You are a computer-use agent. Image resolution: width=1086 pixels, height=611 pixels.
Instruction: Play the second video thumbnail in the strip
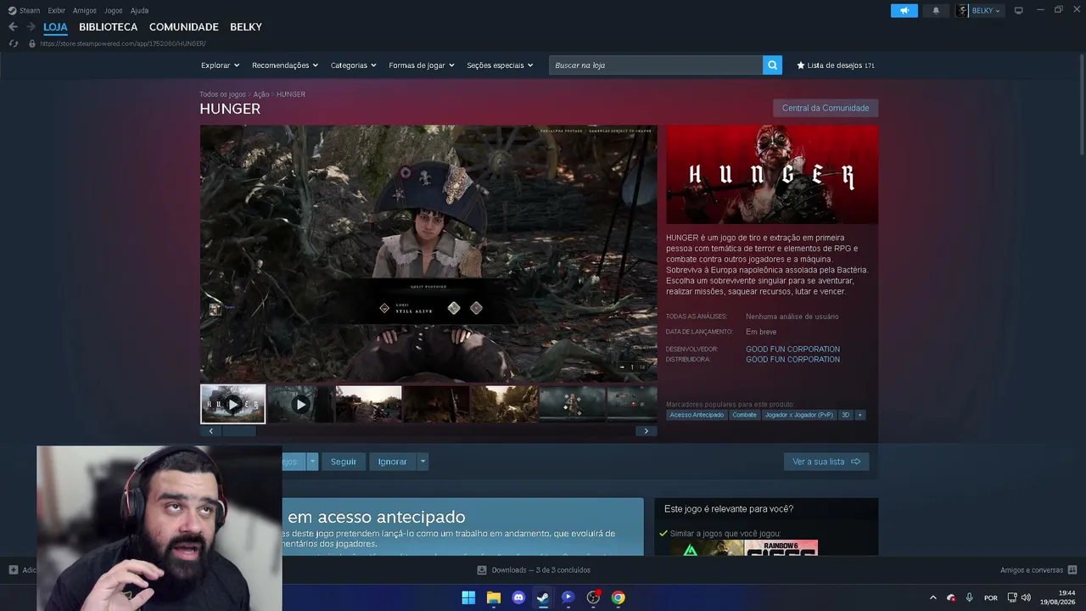[300, 404]
